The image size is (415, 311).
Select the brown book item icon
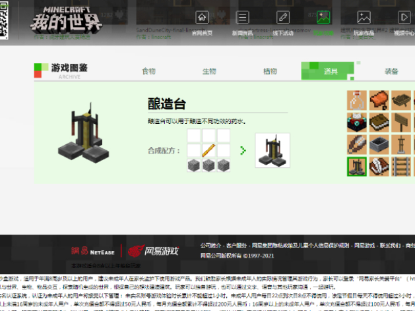click(x=379, y=123)
